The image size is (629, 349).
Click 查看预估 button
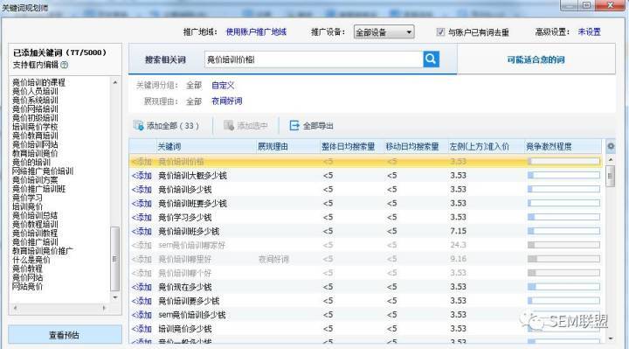pos(65,334)
